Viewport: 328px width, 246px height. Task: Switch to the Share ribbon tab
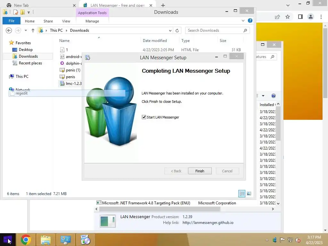tap(48, 21)
